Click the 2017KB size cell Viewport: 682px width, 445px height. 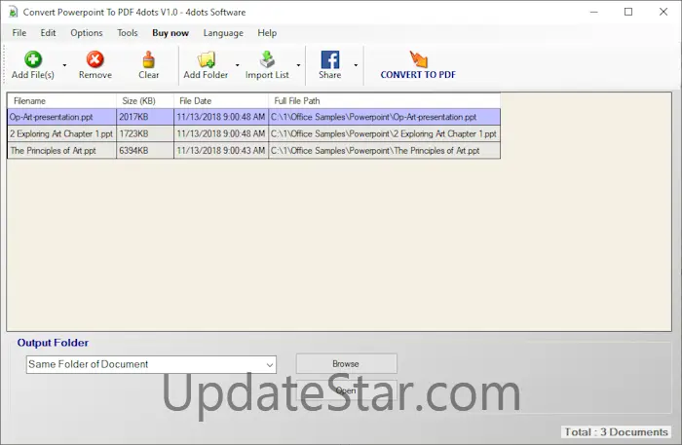pos(145,117)
